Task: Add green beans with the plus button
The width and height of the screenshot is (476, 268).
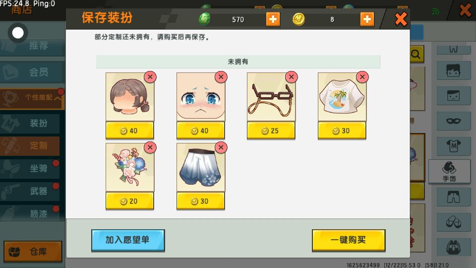Action: click(273, 19)
